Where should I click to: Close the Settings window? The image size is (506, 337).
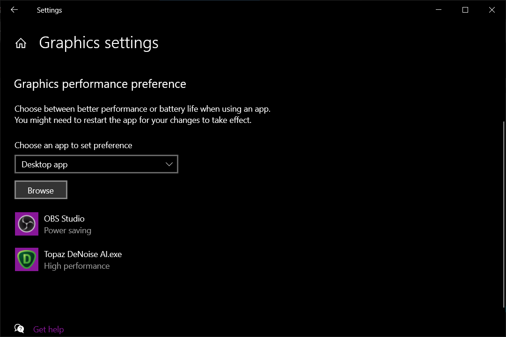coord(492,10)
